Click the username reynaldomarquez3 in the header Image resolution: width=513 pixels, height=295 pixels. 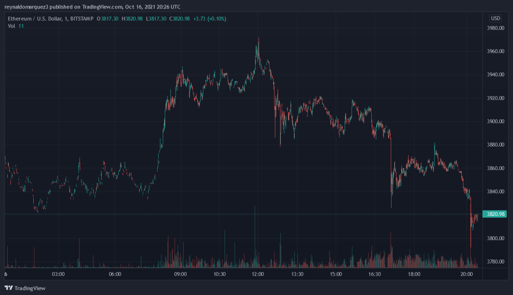pos(26,7)
